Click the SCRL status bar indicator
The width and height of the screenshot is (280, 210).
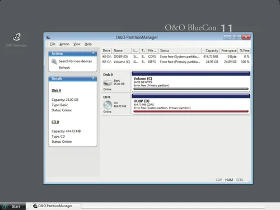coord(240,180)
